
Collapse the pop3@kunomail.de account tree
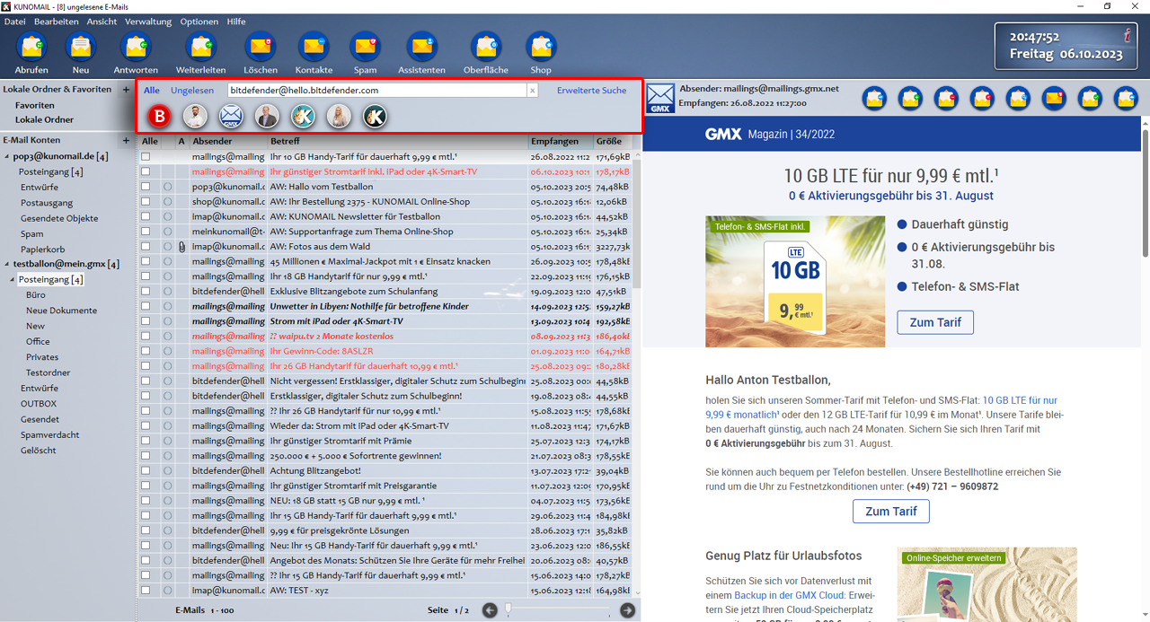point(7,157)
